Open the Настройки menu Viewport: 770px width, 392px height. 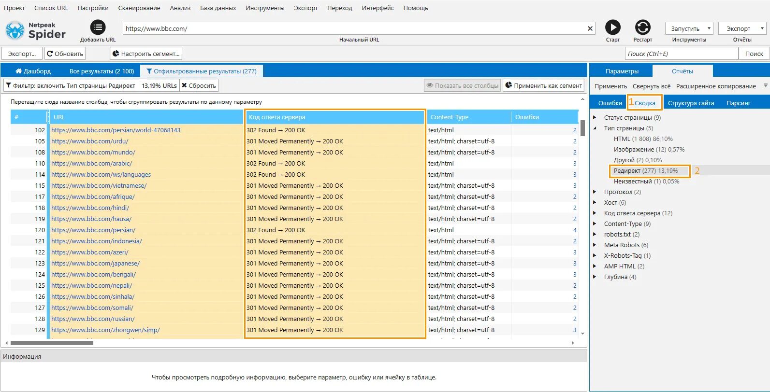point(93,8)
